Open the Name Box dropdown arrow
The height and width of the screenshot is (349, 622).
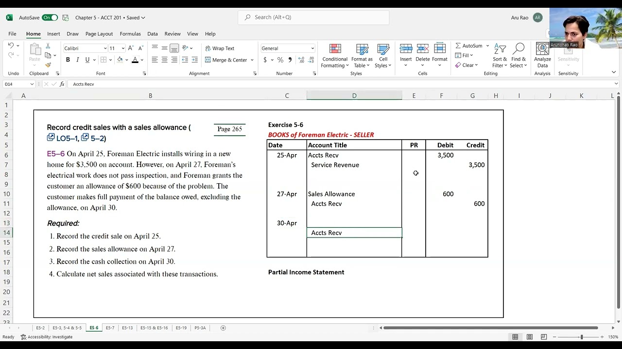32,84
